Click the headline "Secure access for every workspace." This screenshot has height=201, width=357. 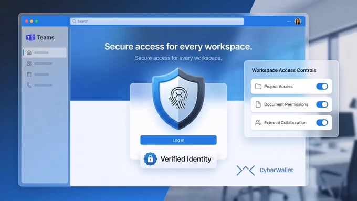tap(178, 47)
